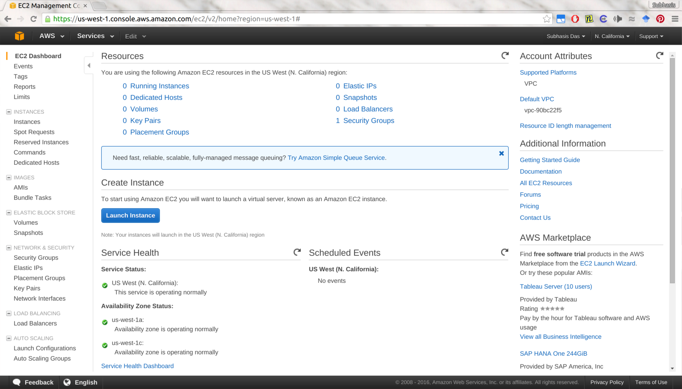Screen dimensions: 682x389
Task: Bookmark page with the star icon
Action: (x=546, y=19)
